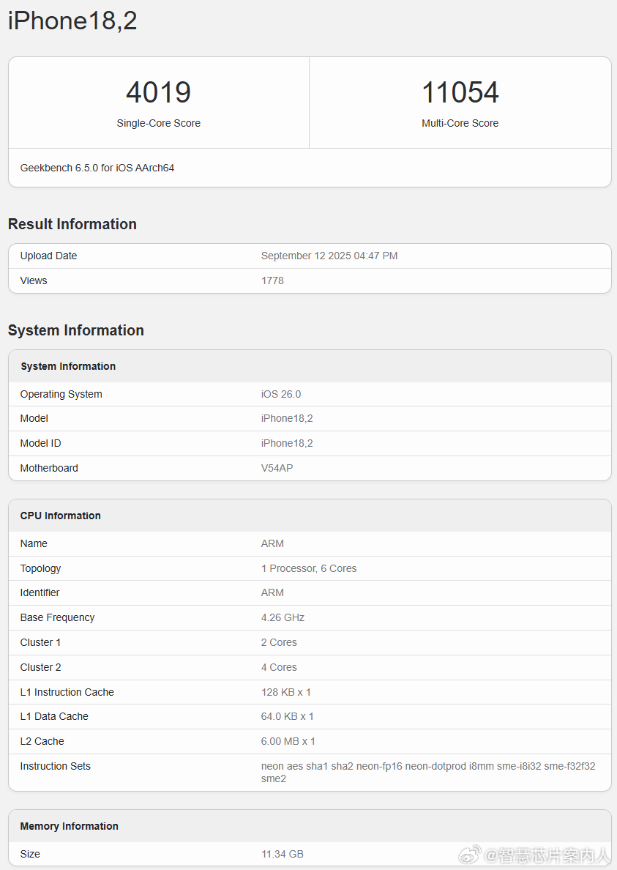Click the L2 Cache 6.00 MB value
The width and height of the screenshot is (617, 870).
click(288, 741)
